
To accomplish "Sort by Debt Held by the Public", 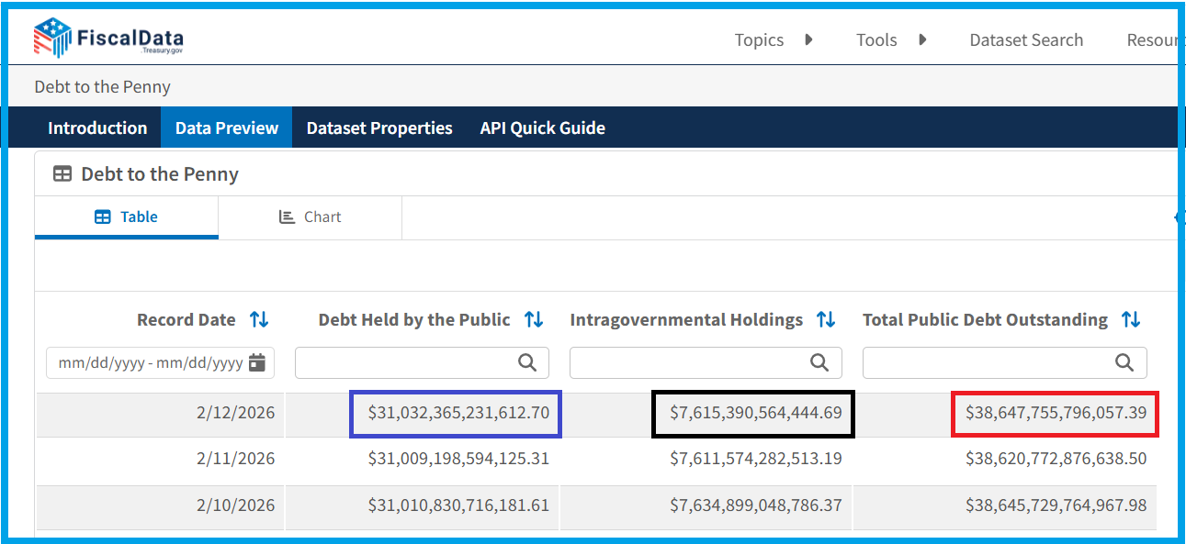I will (x=533, y=320).
